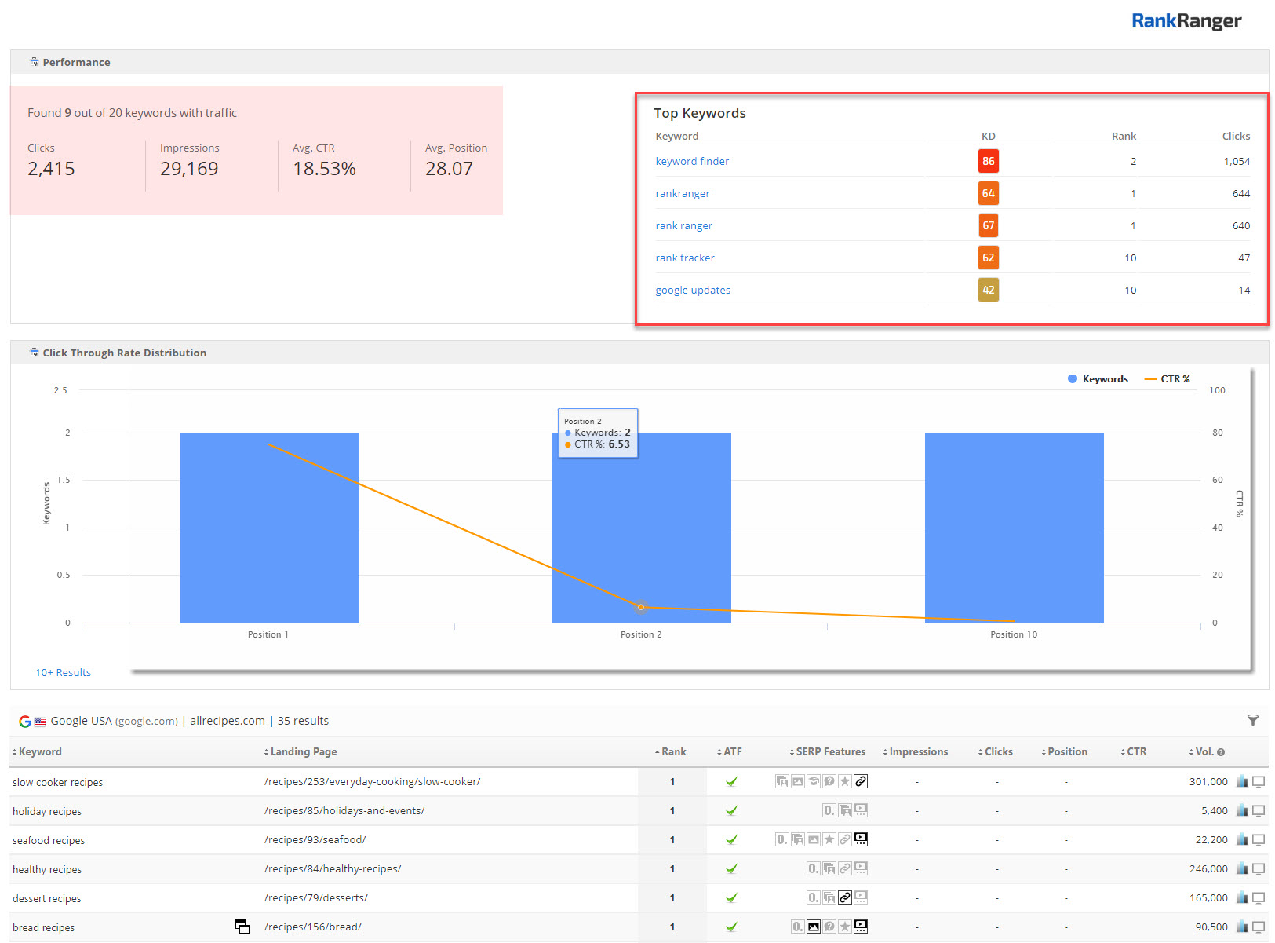Screen dimensions: 1275x943
Task: Toggle Keywords series in chart legend
Action: coord(1097,379)
